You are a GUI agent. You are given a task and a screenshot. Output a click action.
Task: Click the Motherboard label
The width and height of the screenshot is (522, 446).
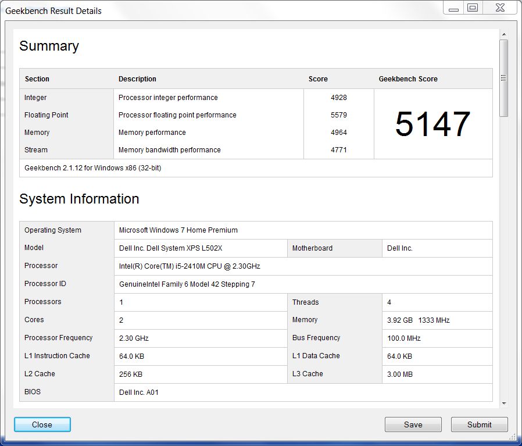coord(312,248)
